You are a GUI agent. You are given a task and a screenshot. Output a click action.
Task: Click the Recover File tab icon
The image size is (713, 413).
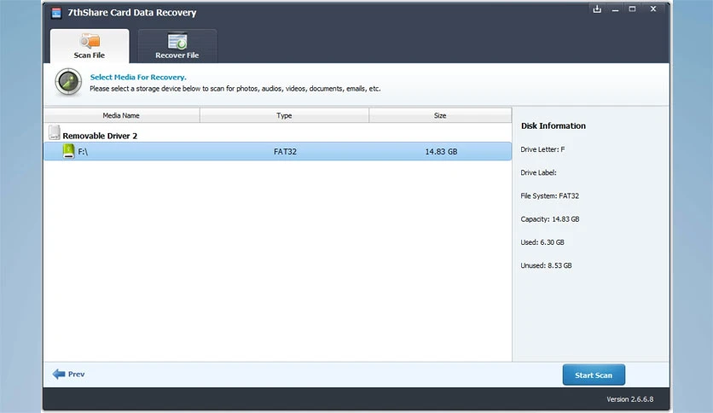tap(177, 41)
